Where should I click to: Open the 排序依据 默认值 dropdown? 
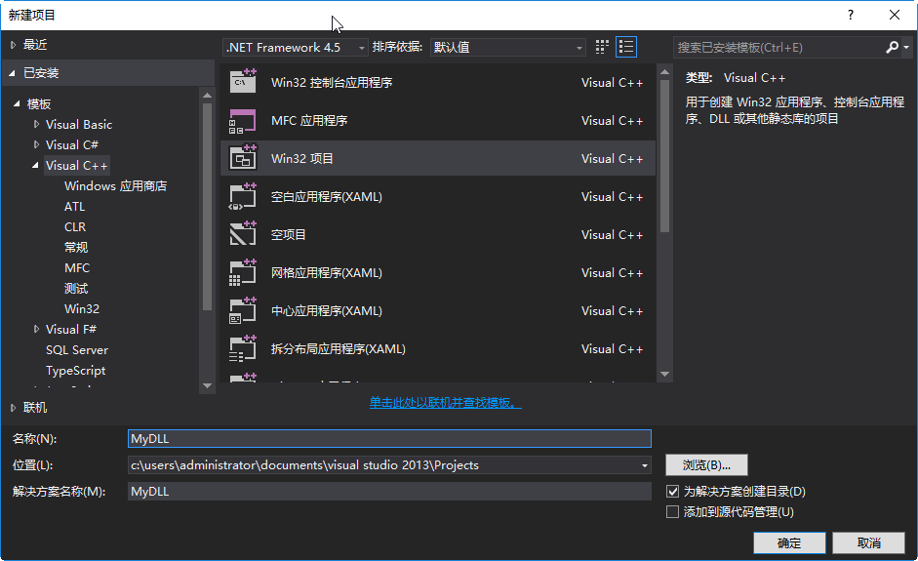click(508, 48)
